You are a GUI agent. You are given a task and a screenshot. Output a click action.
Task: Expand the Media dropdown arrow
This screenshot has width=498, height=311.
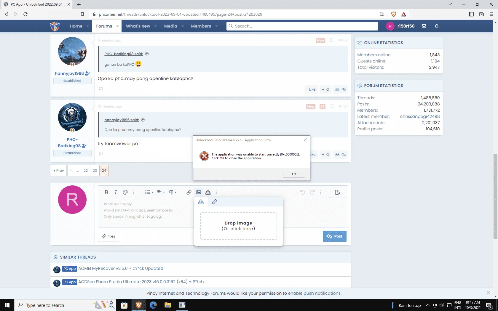[183, 26]
